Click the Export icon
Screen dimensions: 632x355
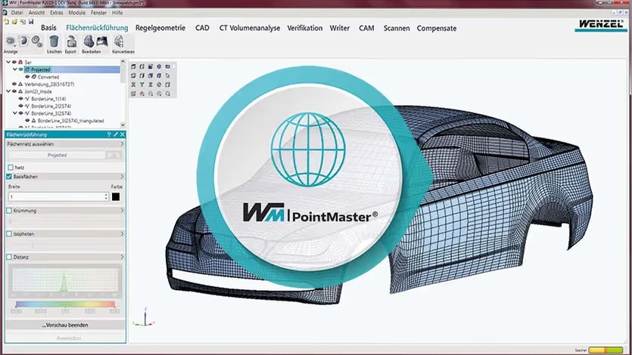pos(71,42)
